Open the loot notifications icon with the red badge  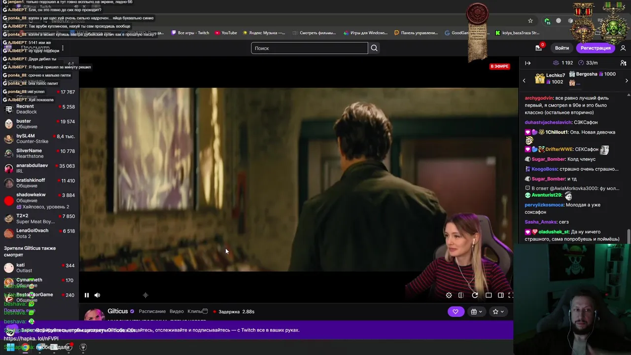pos(539,48)
